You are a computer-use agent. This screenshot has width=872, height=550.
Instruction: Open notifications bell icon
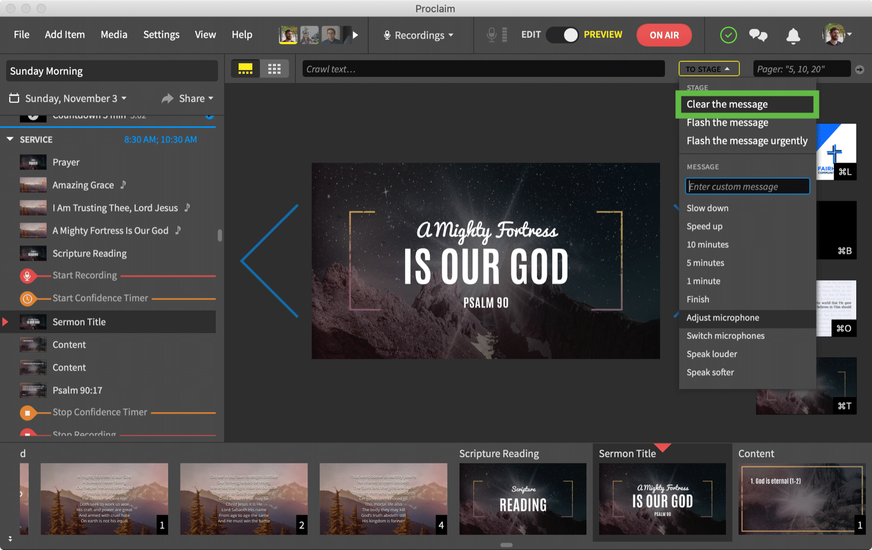793,35
